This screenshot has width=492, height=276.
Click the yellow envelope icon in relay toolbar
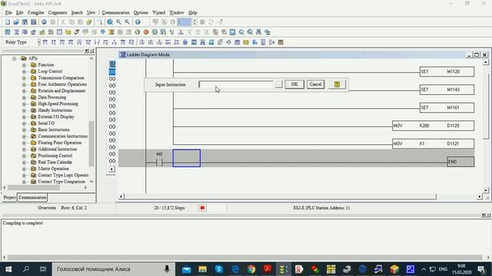click(246, 42)
